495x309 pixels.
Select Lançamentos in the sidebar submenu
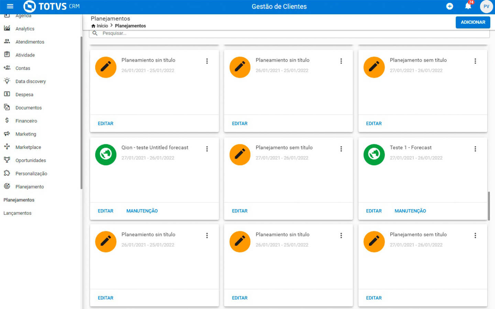tap(18, 213)
